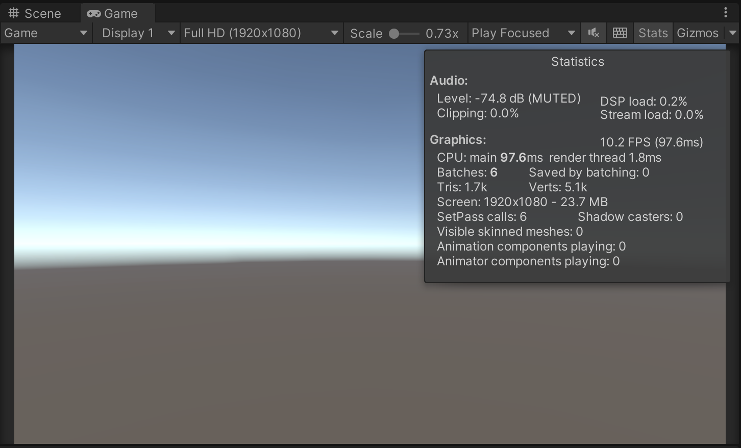Viewport: 741px width, 448px height.
Task: Click the Scale slider handle
Action: click(x=394, y=34)
